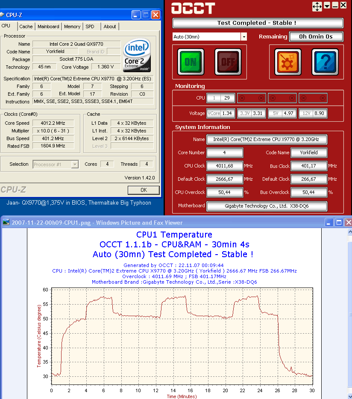
Task: Toggle the VCore voltage monitor
Action: coord(214,113)
